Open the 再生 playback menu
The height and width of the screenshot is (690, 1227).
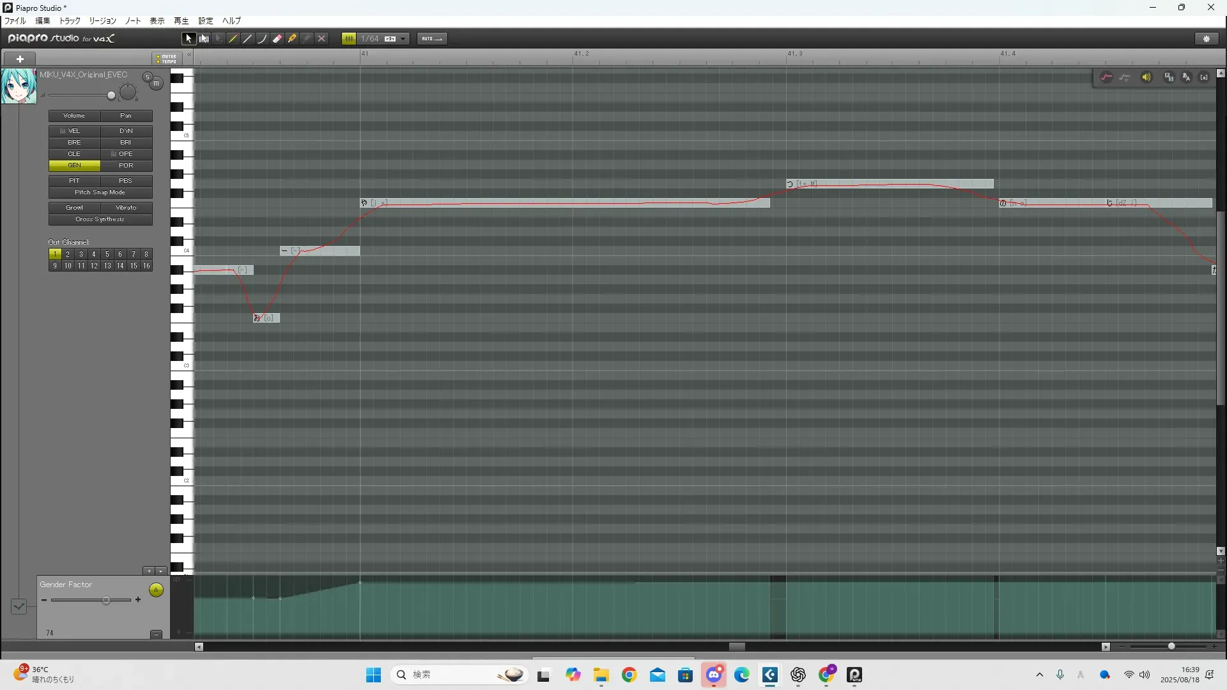pos(181,21)
